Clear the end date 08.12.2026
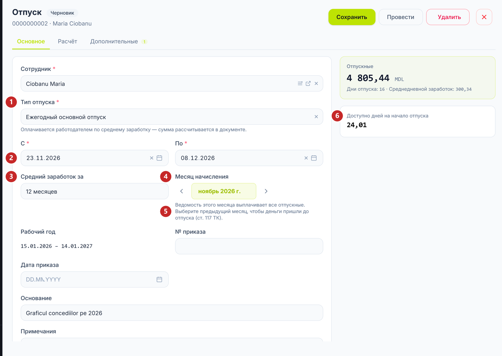The image size is (502, 356). point(306,158)
